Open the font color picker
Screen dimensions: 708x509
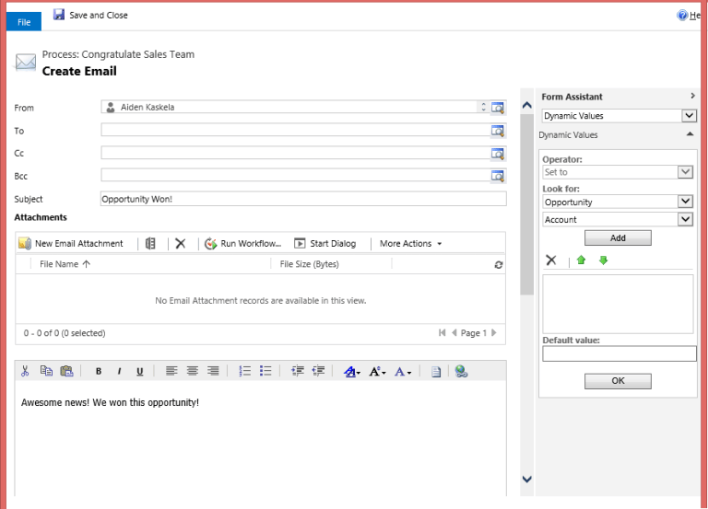pyautogui.click(x=403, y=372)
